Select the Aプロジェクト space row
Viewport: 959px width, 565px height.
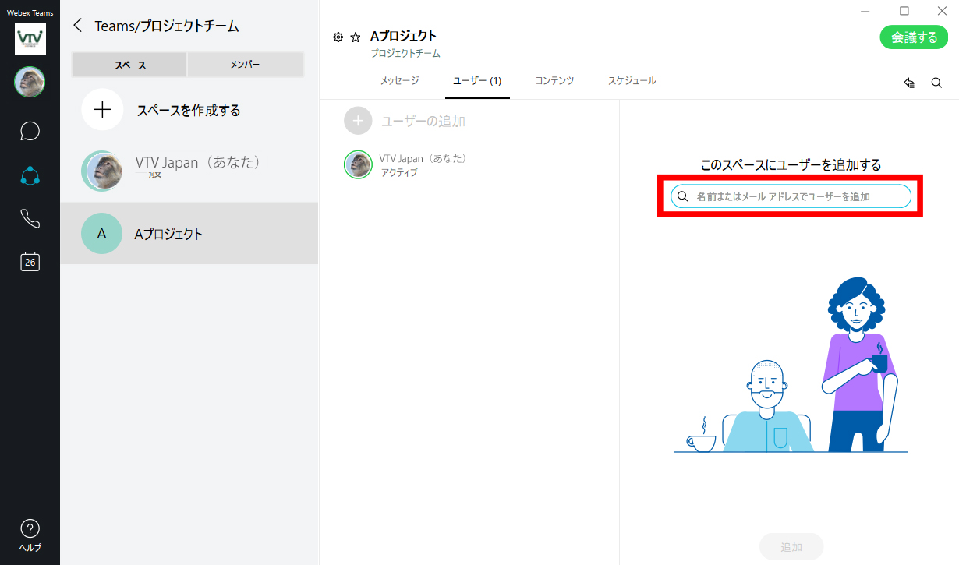click(189, 234)
